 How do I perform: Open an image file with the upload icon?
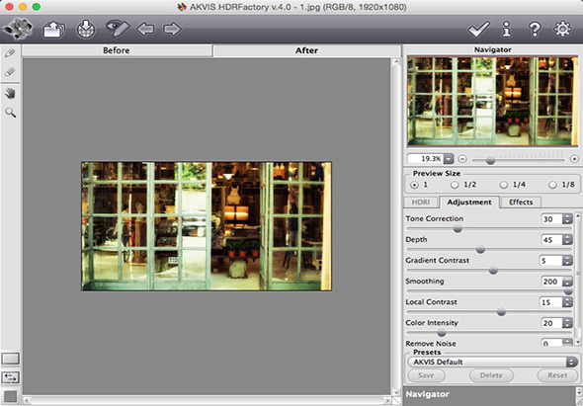pyautogui.click(x=54, y=29)
